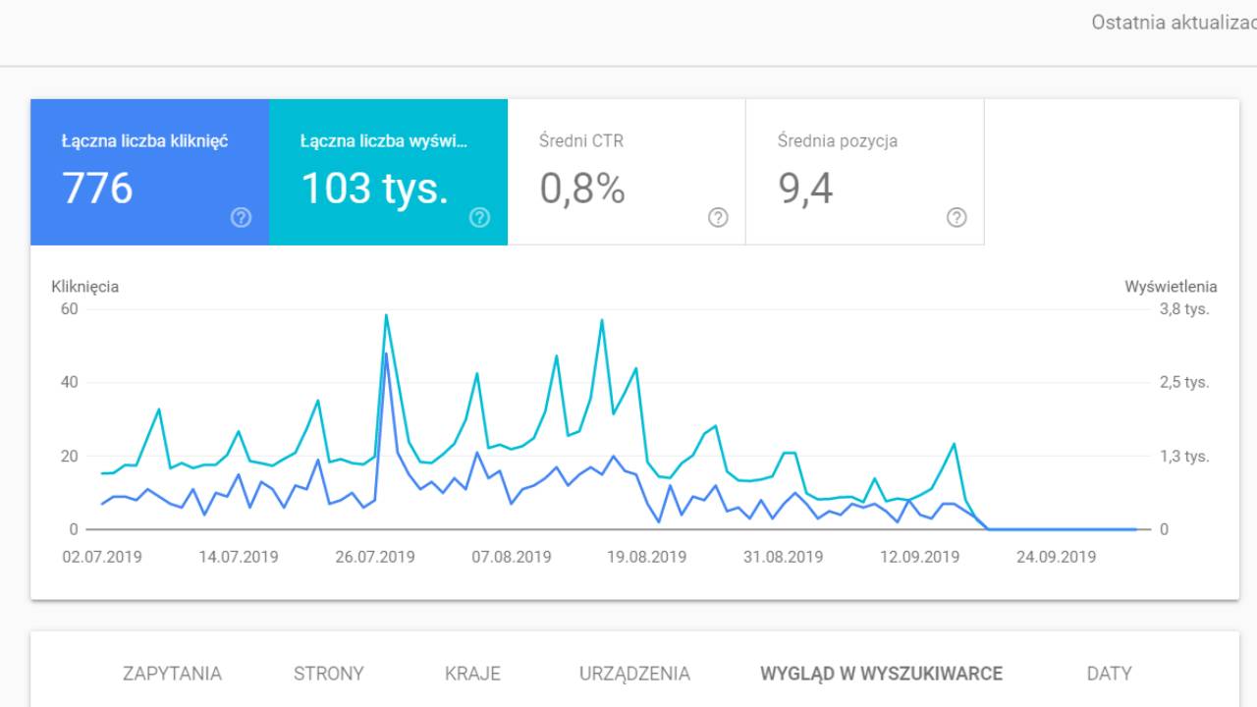1257x707 pixels.
Task: Click the 40 clicks axis value
Action: pos(69,382)
